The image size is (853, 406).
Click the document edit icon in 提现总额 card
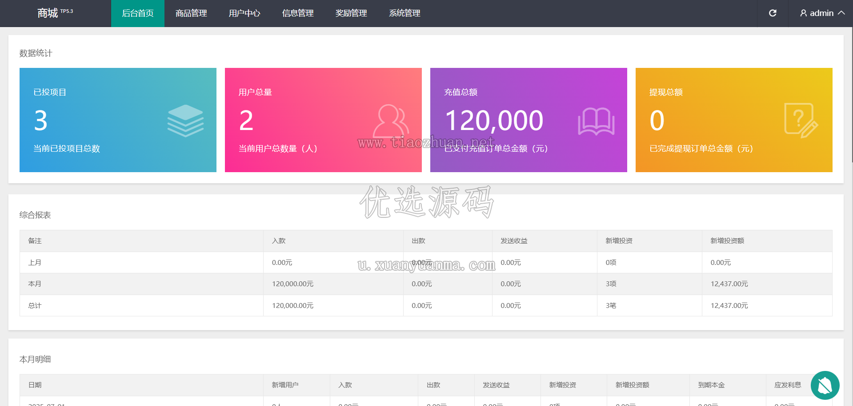pos(801,121)
